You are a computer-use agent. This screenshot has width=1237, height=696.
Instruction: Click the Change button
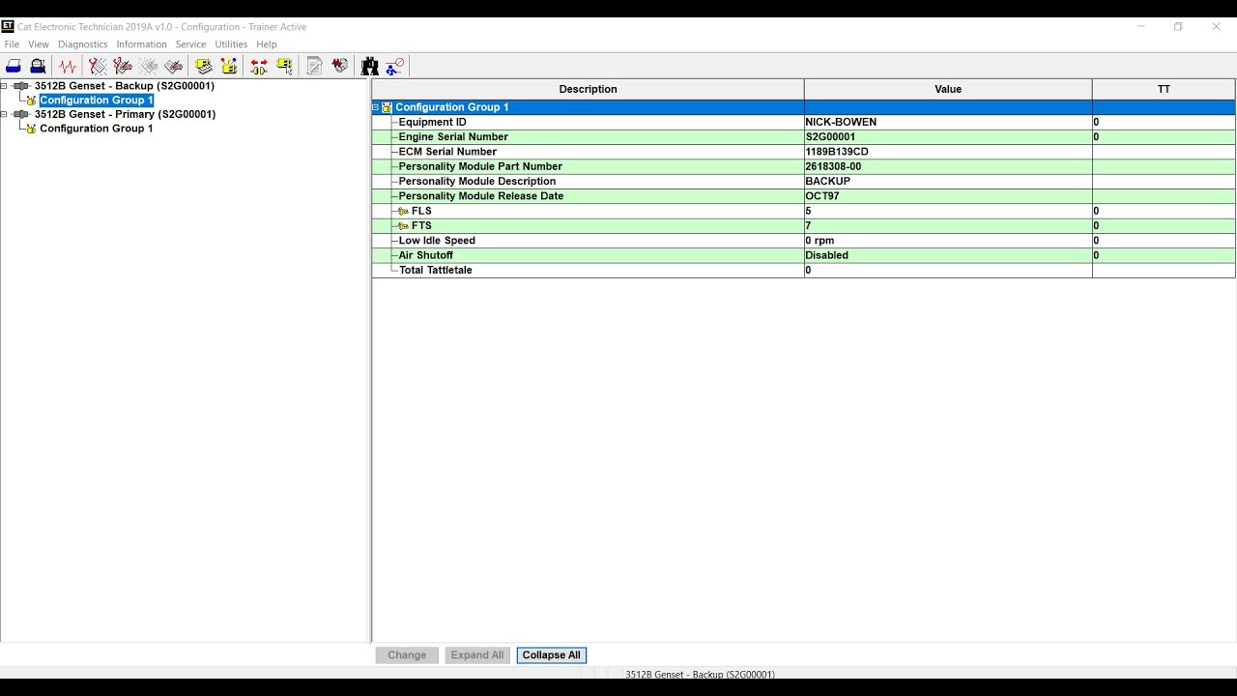pyautogui.click(x=407, y=655)
